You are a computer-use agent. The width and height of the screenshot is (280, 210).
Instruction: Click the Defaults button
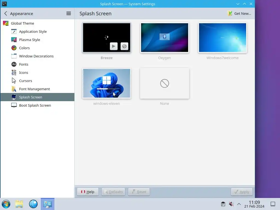tap(113, 192)
